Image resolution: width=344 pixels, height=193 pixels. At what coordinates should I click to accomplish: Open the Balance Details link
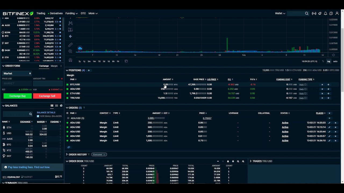46,113
